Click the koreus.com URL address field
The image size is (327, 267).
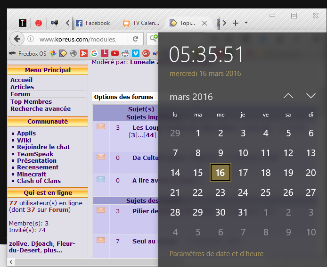[76, 39]
